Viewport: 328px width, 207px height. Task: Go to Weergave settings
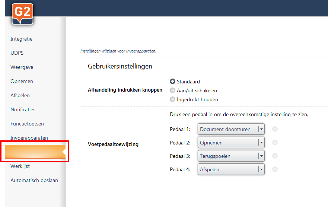22,67
